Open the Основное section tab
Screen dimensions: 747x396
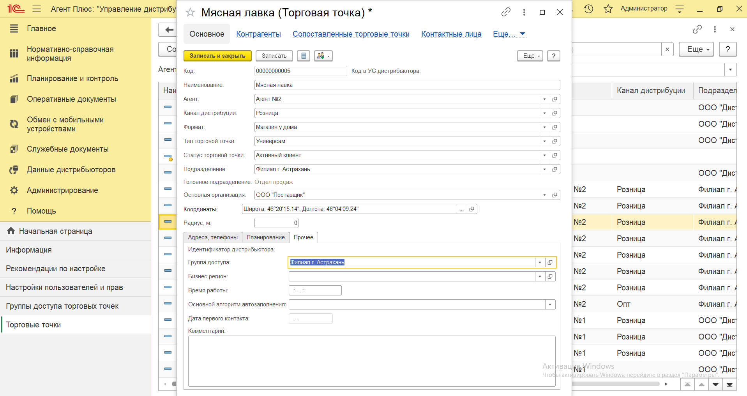[207, 34]
